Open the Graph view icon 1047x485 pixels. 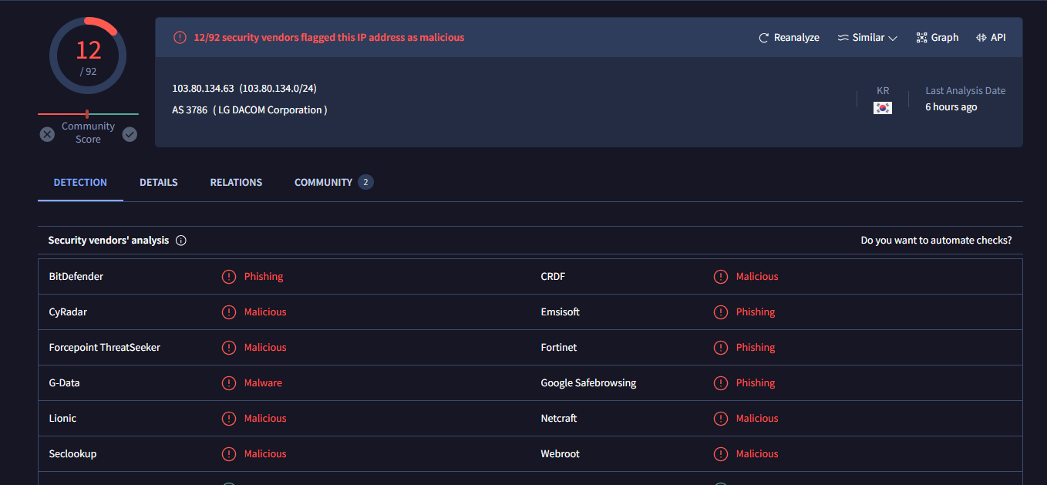921,38
